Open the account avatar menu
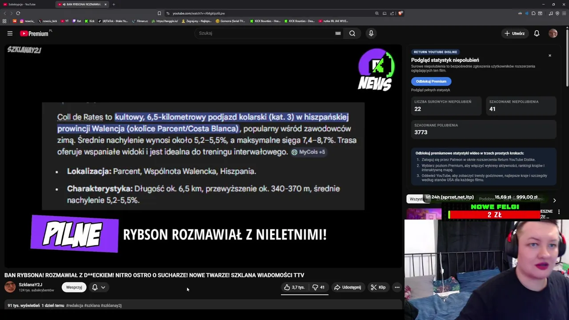Viewport: 569px width, 320px height. [x=553, y=33]
